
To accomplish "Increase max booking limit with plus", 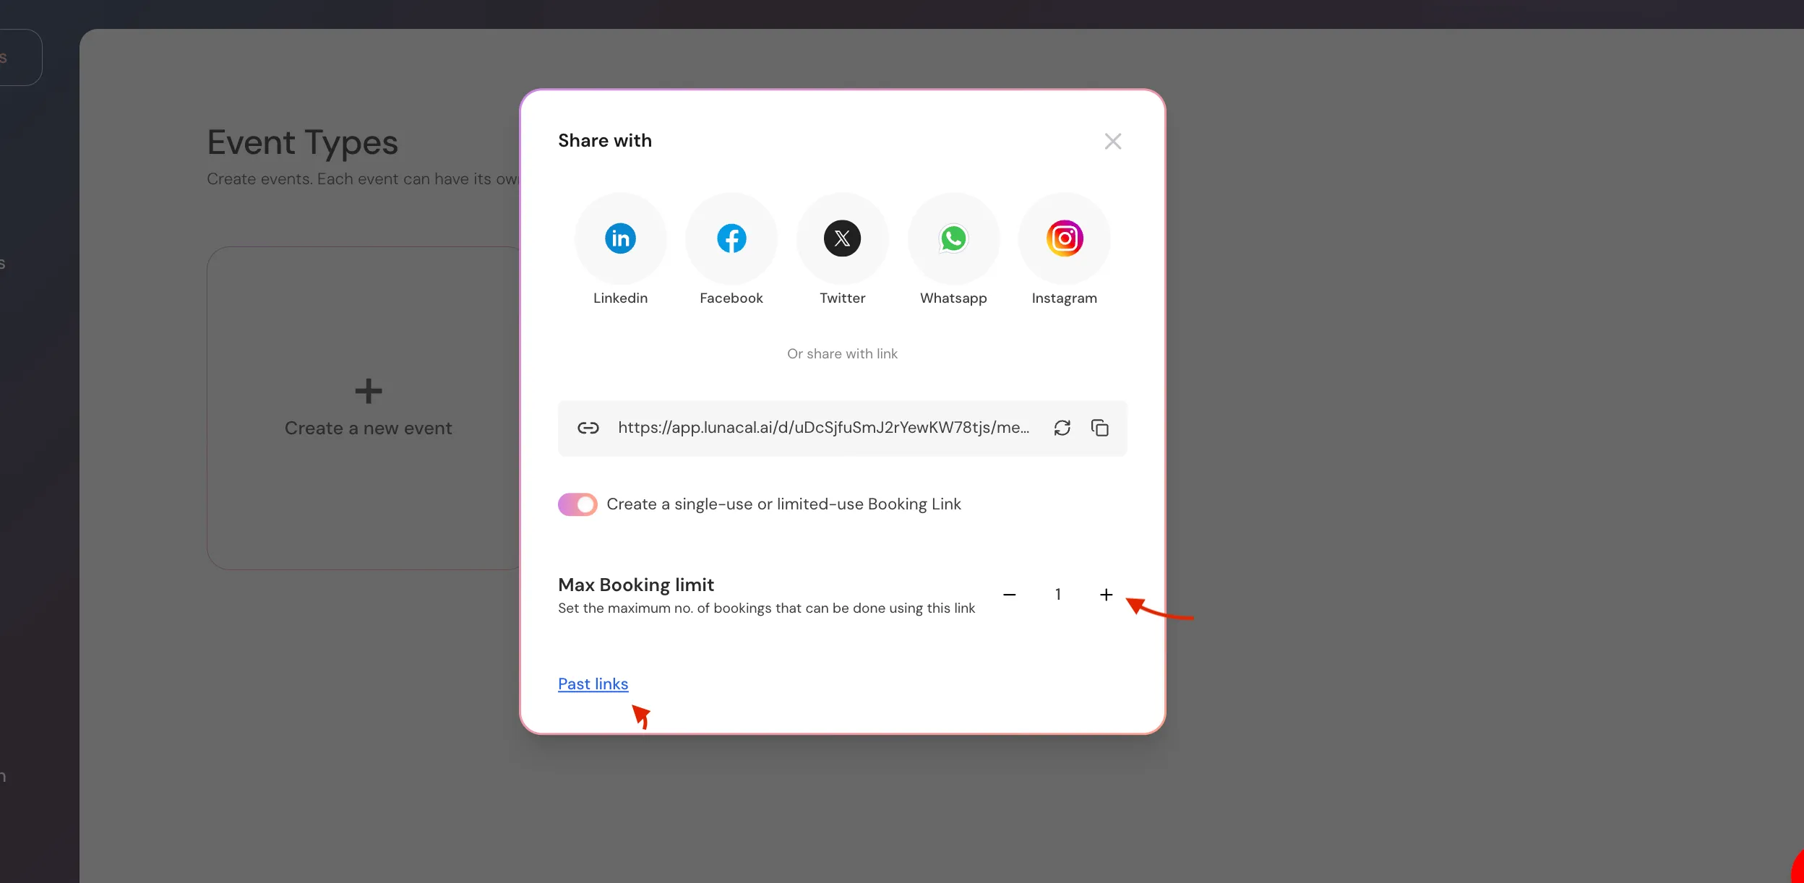I will click(x=1106, y=595).
